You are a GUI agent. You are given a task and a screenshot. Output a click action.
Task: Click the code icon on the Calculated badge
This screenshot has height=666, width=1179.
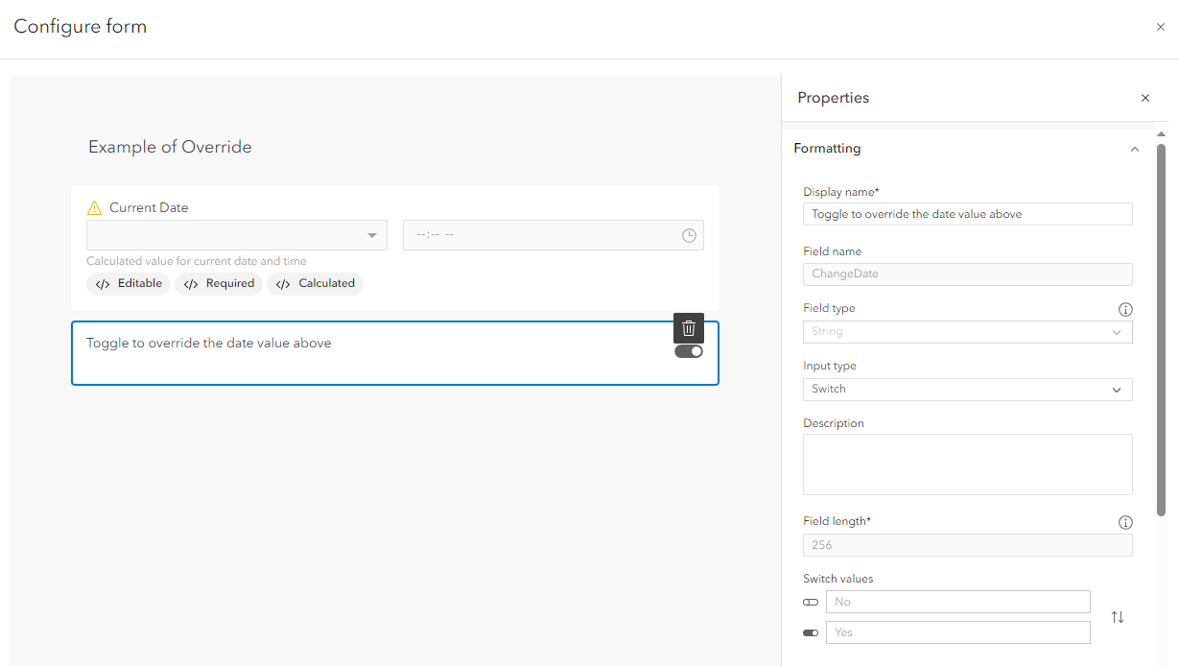click(285, 283)
